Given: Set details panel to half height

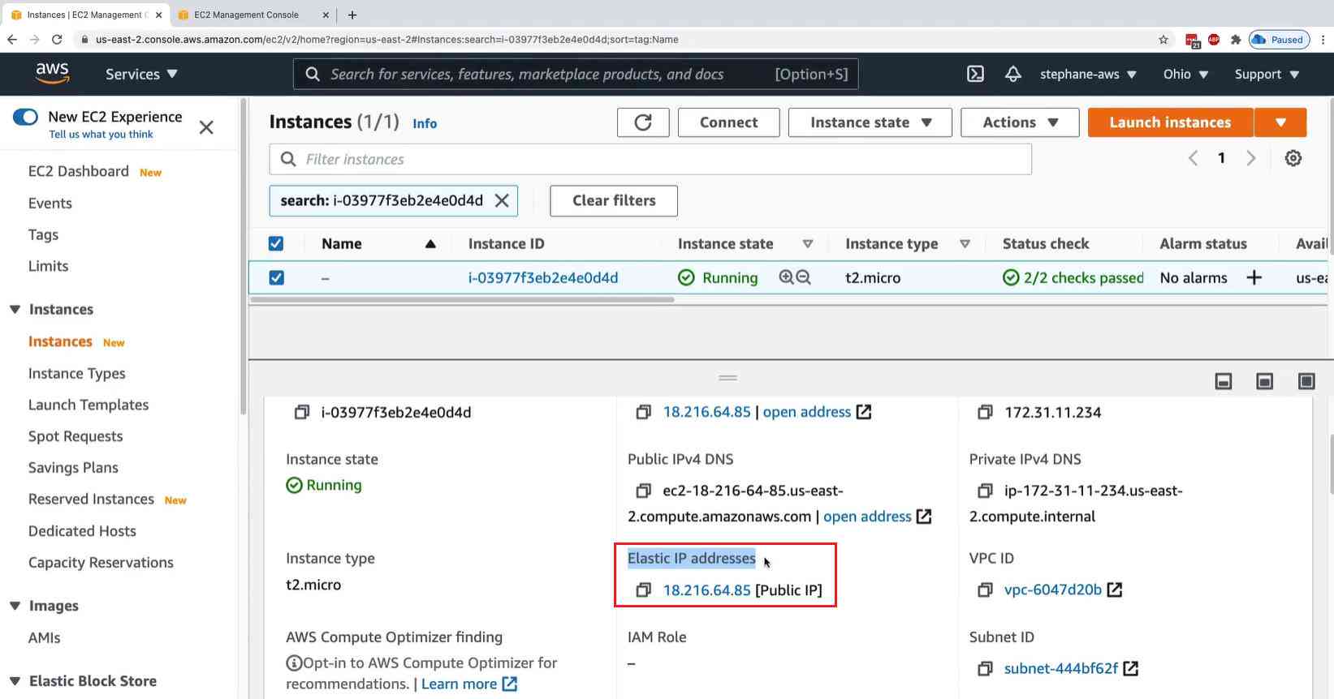Looking at the screenshot, I should (x=1265, y=381).
